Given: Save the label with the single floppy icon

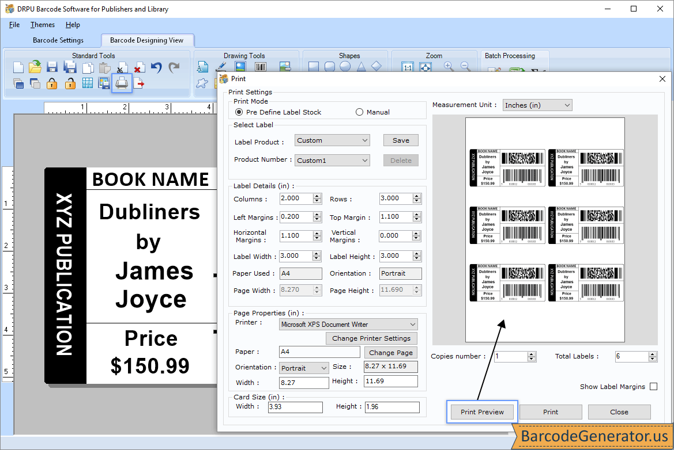Looking at the screenshot, I should (x=52, y=67).
